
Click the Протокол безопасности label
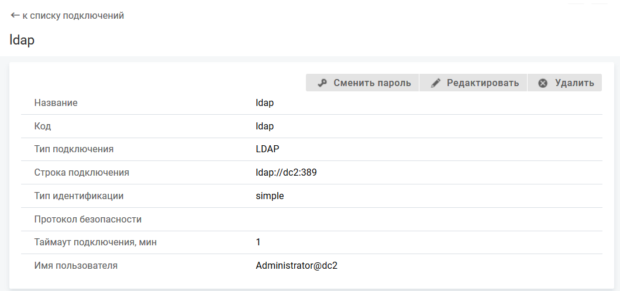click(88, 220)
